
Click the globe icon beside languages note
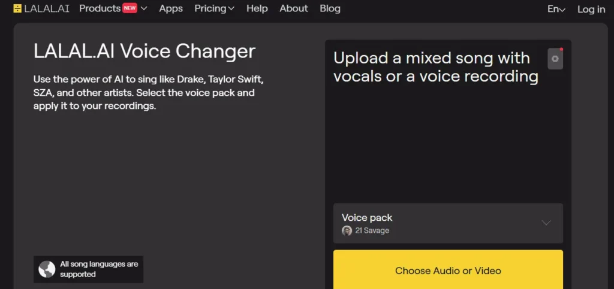click(47, 269)
